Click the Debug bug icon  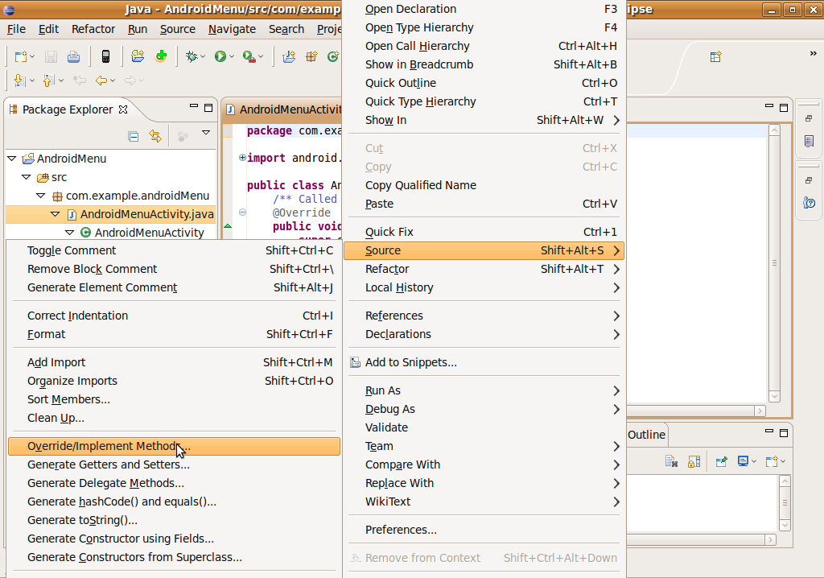192,56
